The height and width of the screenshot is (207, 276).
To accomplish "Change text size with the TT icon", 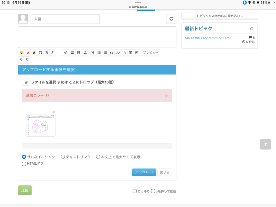I will coord(40,53).
